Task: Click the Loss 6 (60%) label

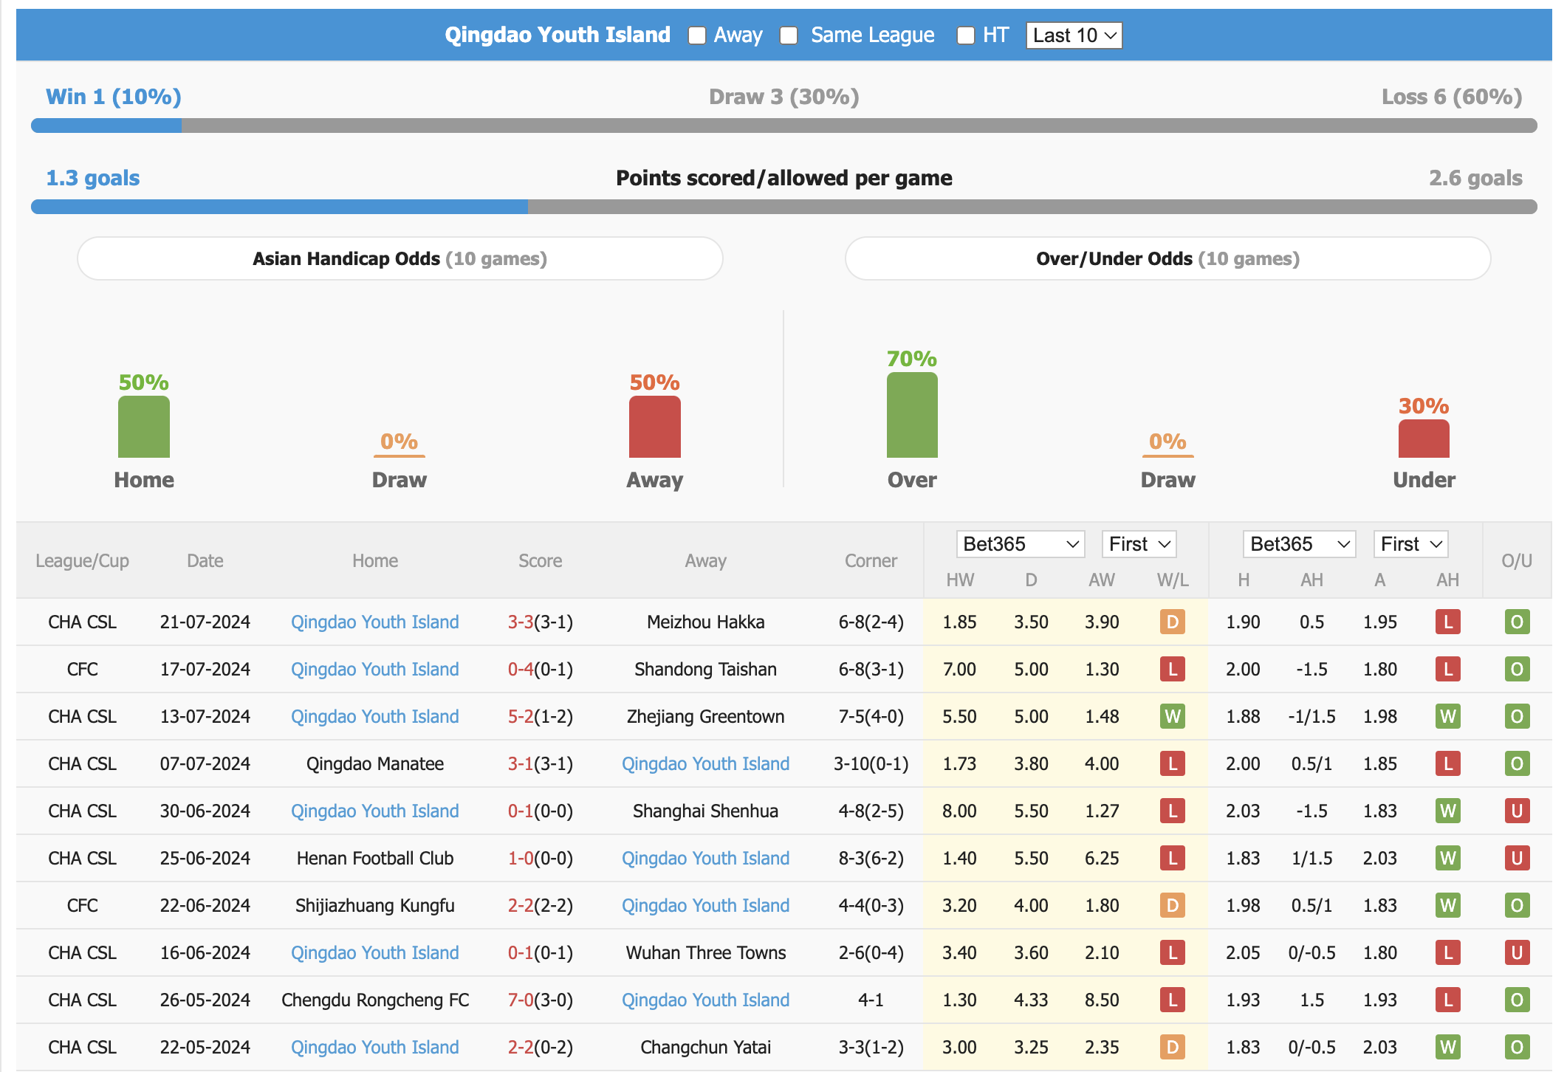Action: click(1452, 97)
